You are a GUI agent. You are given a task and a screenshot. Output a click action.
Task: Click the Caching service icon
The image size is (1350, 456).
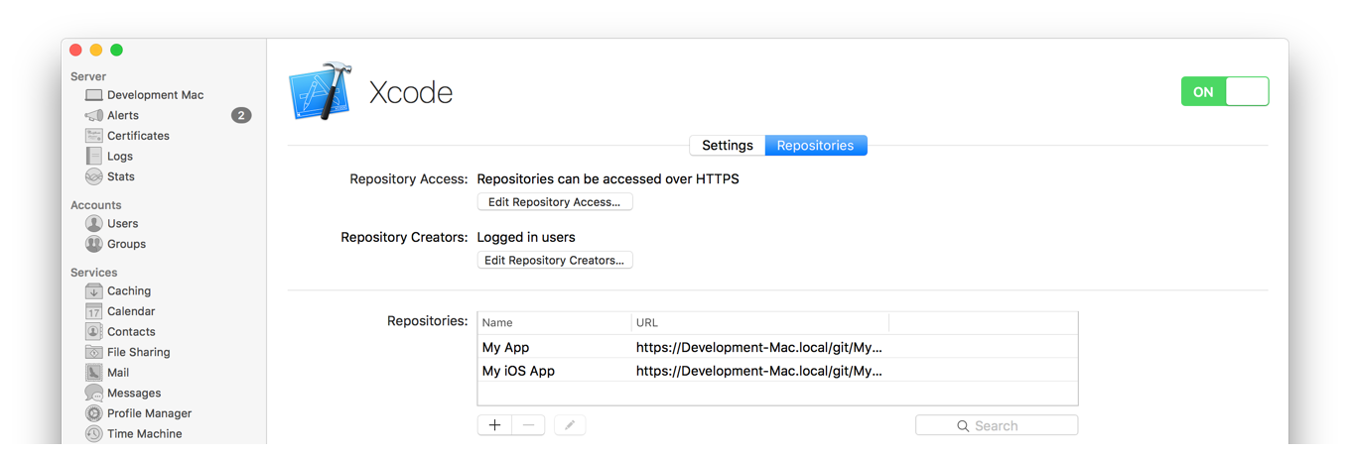click(94, 291)
